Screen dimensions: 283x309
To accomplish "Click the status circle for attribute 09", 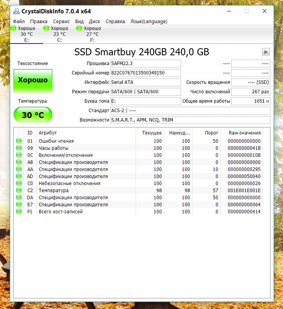I will 19,148.
